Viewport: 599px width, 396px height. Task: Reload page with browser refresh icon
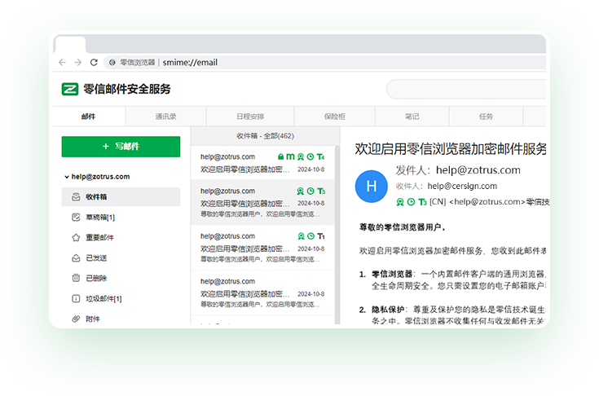[93, 62]
